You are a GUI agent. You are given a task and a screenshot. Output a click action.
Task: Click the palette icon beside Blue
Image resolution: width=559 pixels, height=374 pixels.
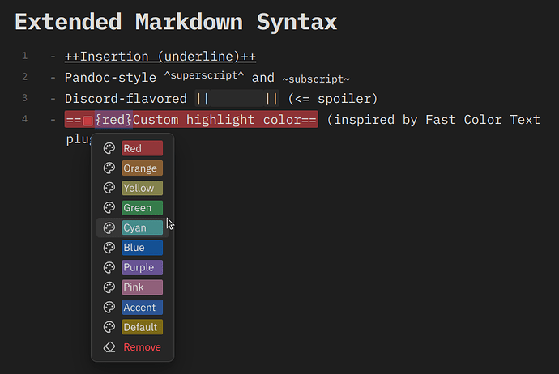point(109,248)
